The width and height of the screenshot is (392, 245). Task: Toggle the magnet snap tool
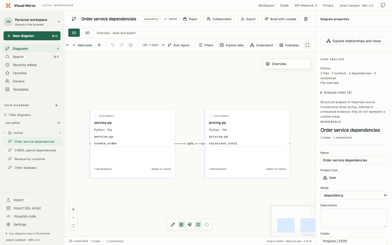[190, 225]
